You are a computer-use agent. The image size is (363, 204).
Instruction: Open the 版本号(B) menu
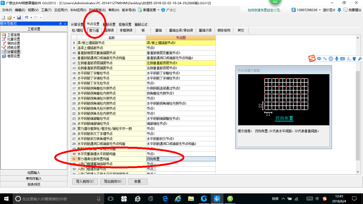click(129, 10)
